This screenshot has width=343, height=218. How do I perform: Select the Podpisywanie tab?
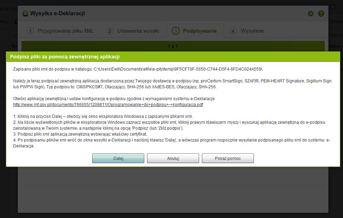point(199,31)
